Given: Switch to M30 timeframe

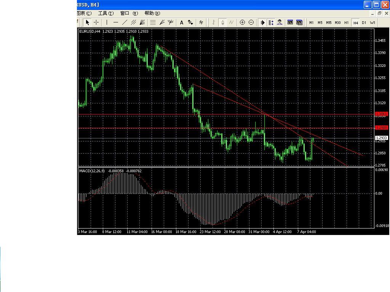Looking at the screenshot, I should (338, 22).
